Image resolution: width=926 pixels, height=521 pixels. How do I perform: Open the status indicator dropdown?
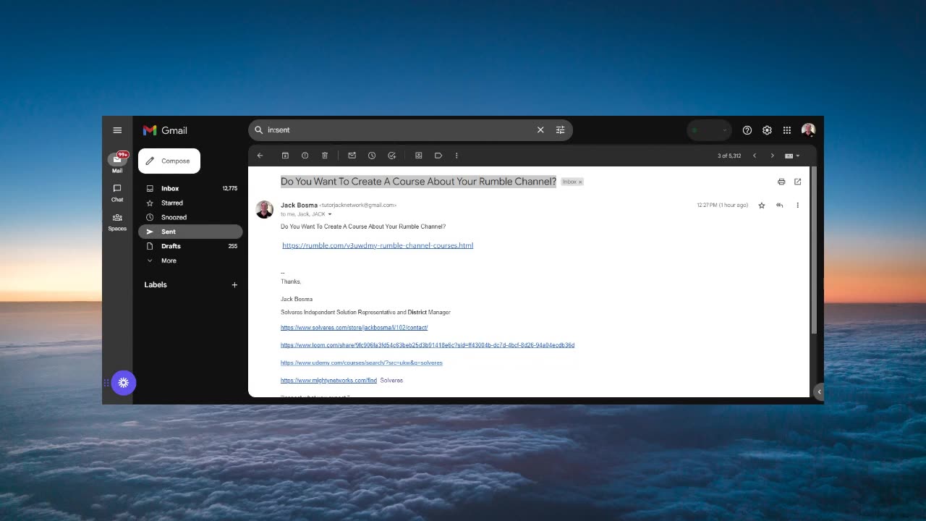pos(709,130)
